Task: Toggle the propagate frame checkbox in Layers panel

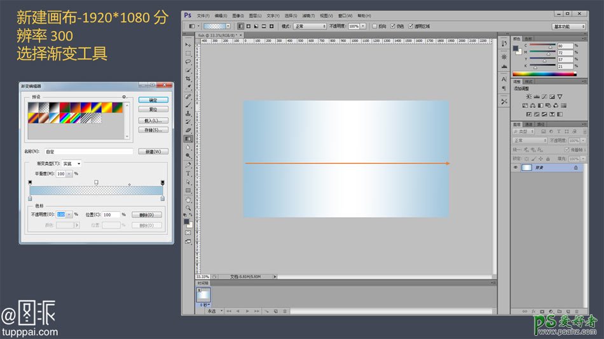Action: (566, 150)
